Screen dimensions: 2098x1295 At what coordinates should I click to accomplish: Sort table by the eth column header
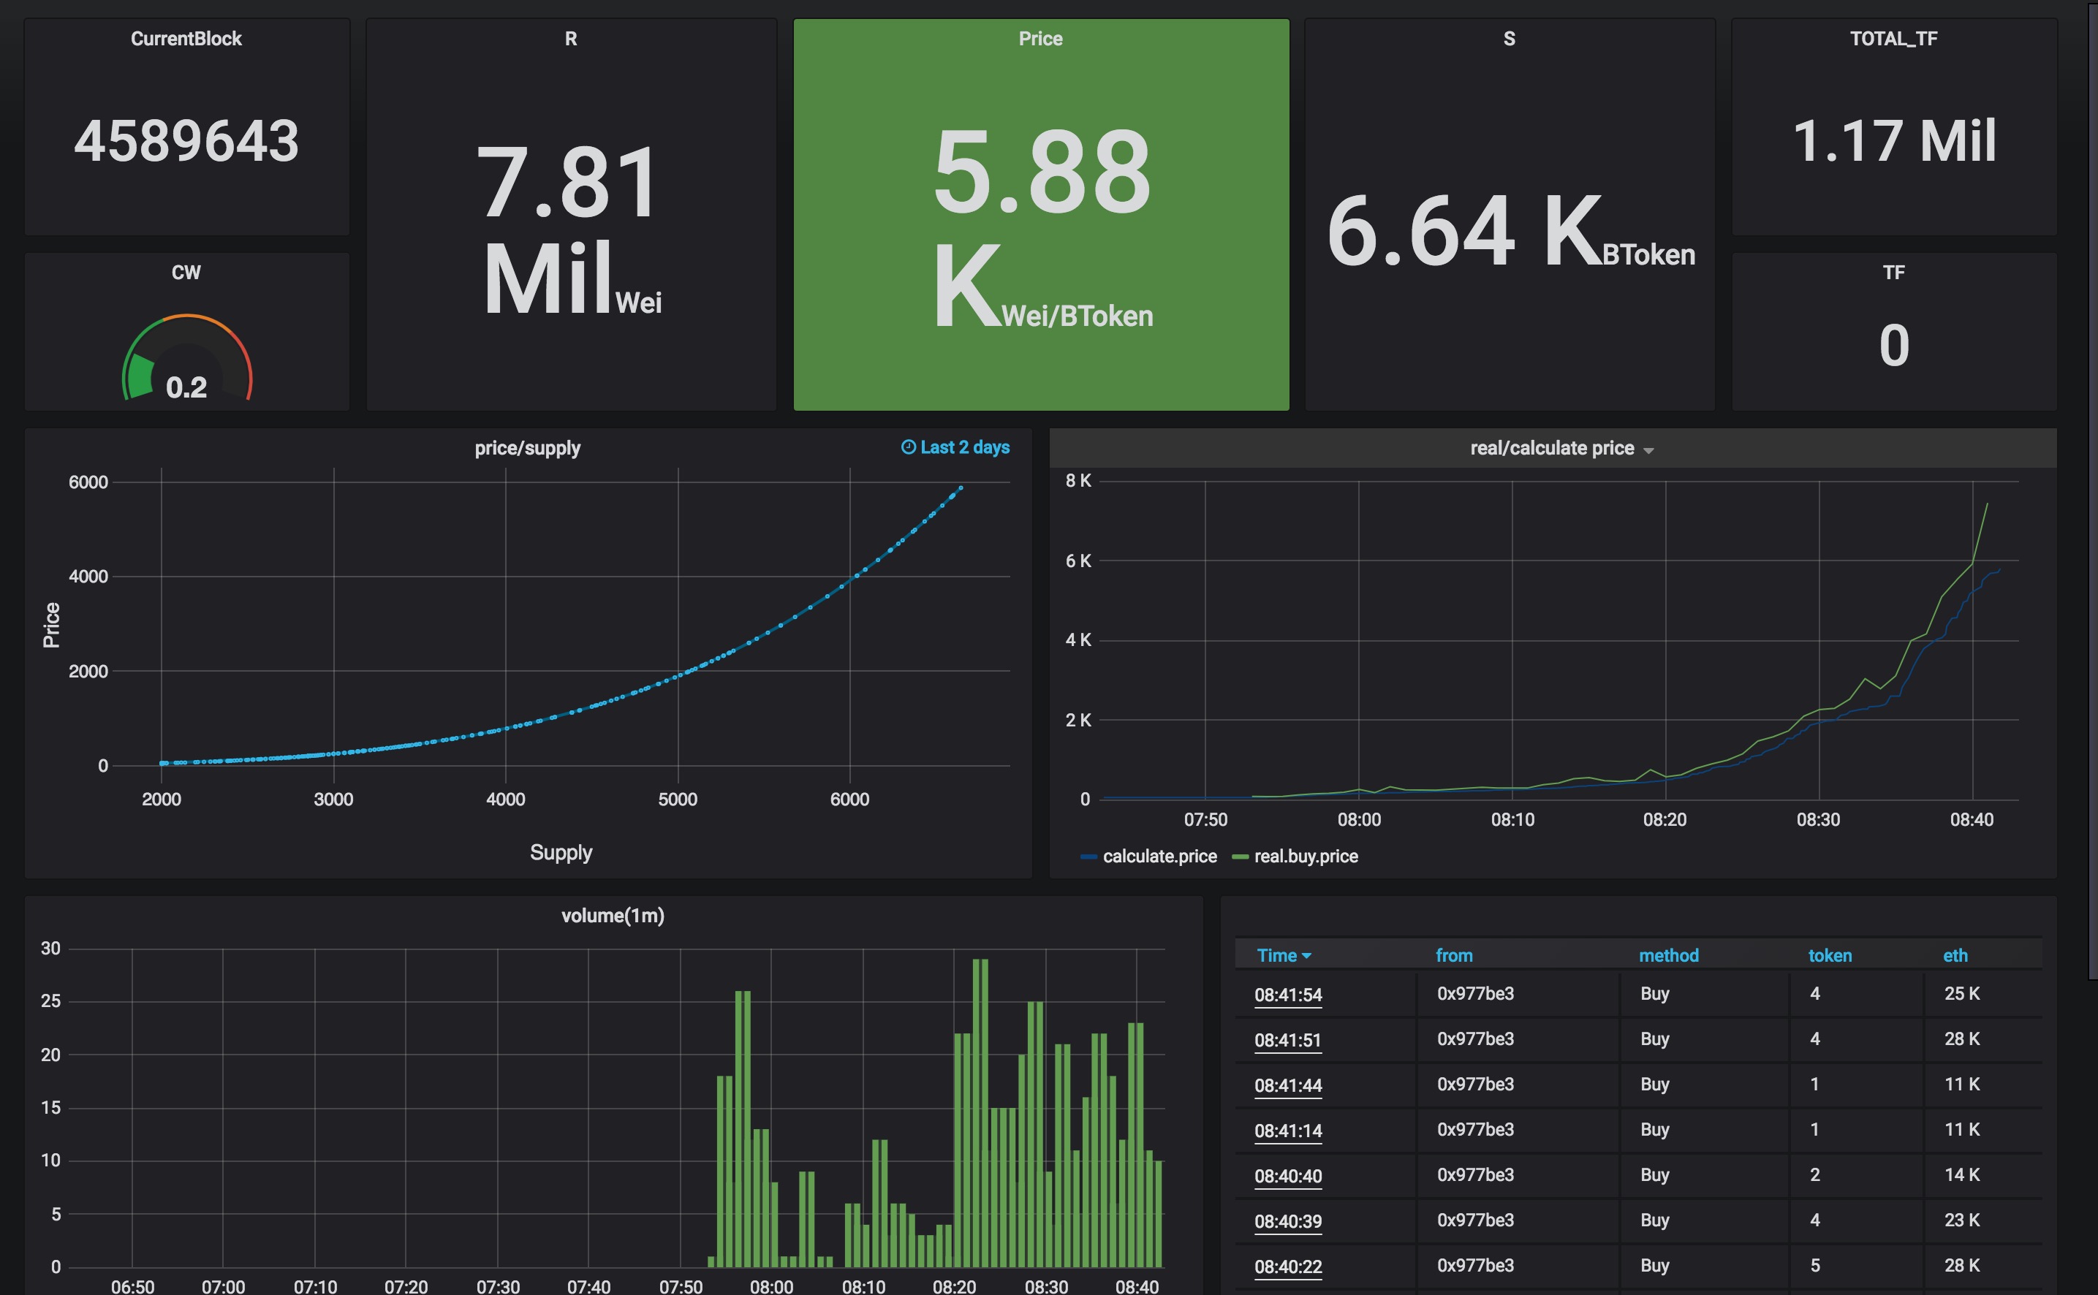coord(1954,955)
